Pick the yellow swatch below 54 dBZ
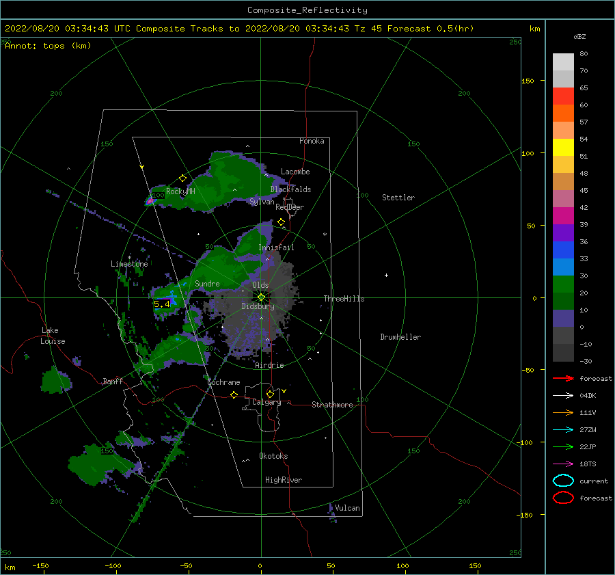Viewport: 615px width, 575px height. pos(563,148)
